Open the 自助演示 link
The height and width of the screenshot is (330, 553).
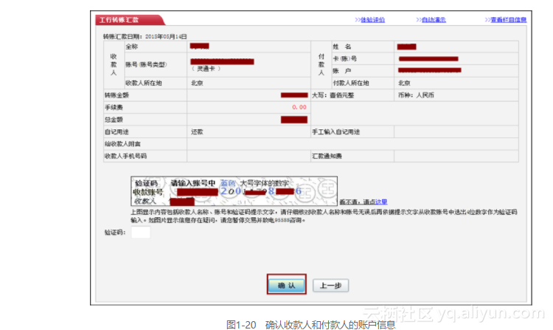(x=434, y=20)
